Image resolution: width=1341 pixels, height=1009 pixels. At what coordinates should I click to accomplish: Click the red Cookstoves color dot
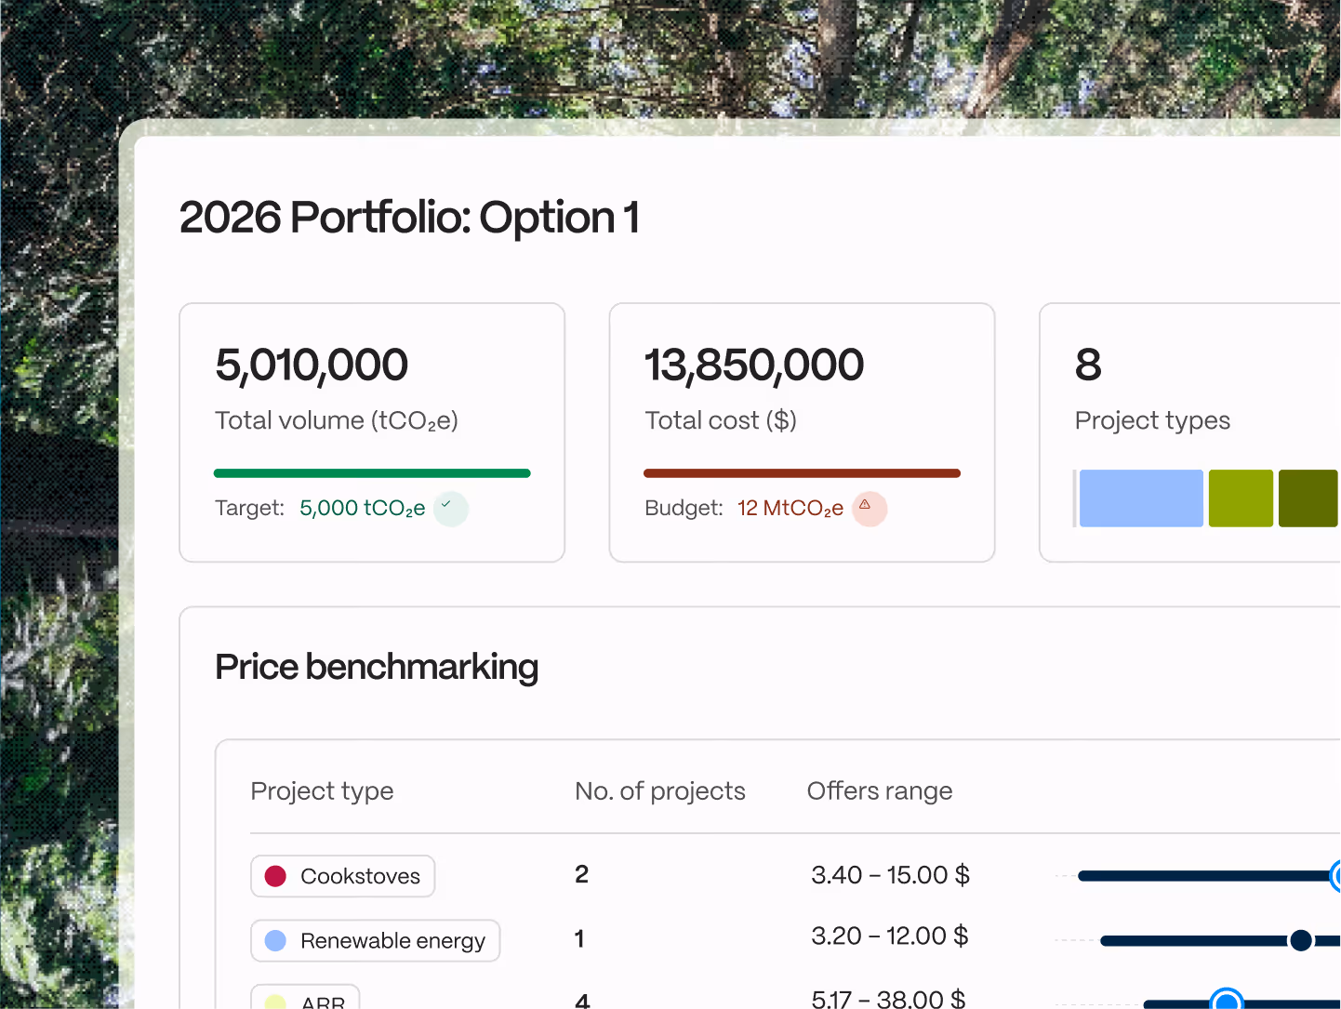[x=275, y=876]
